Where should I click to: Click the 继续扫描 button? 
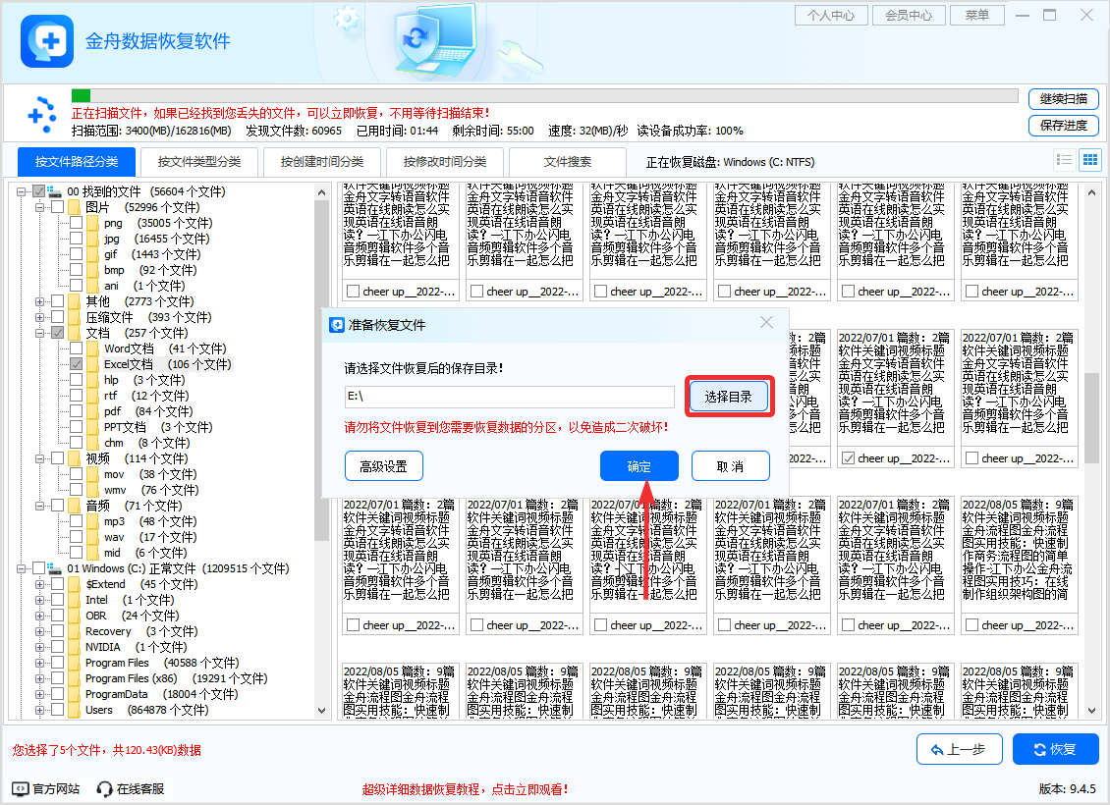click(x=1063, y=99)
